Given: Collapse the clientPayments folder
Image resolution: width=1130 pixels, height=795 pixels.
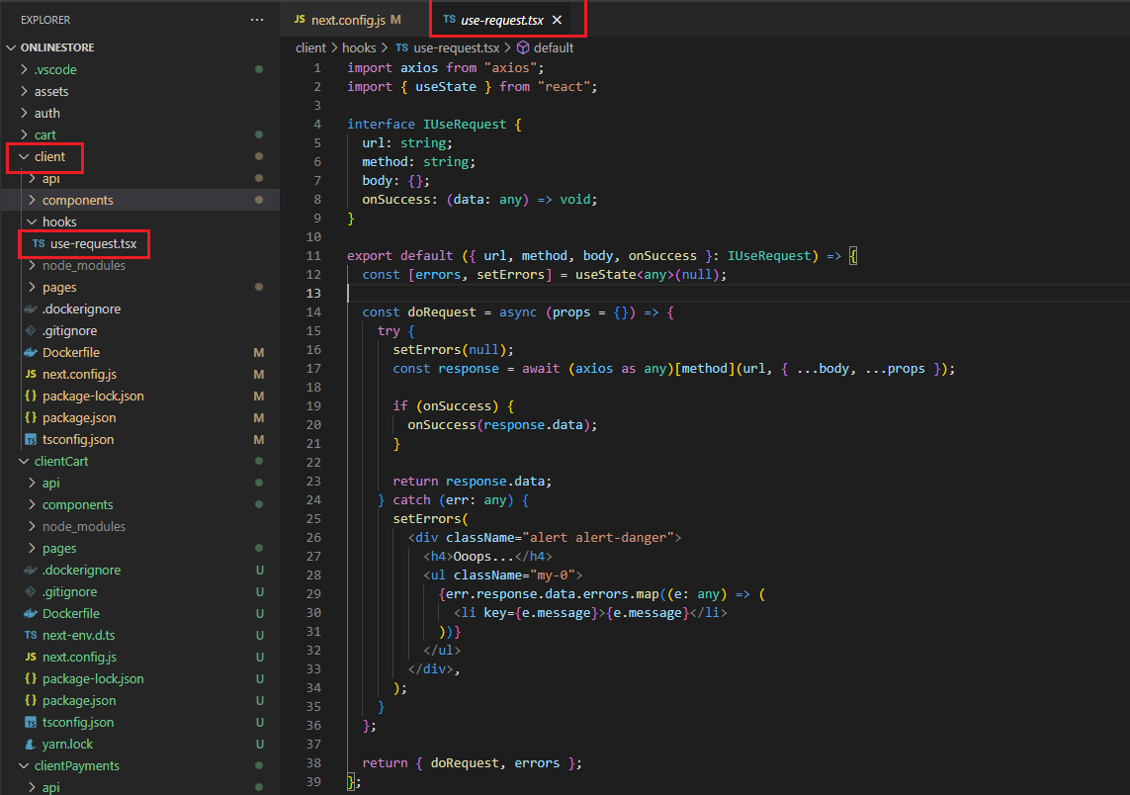Looking at the screenshot, I should pyautogui.click(x=76, y=765).
